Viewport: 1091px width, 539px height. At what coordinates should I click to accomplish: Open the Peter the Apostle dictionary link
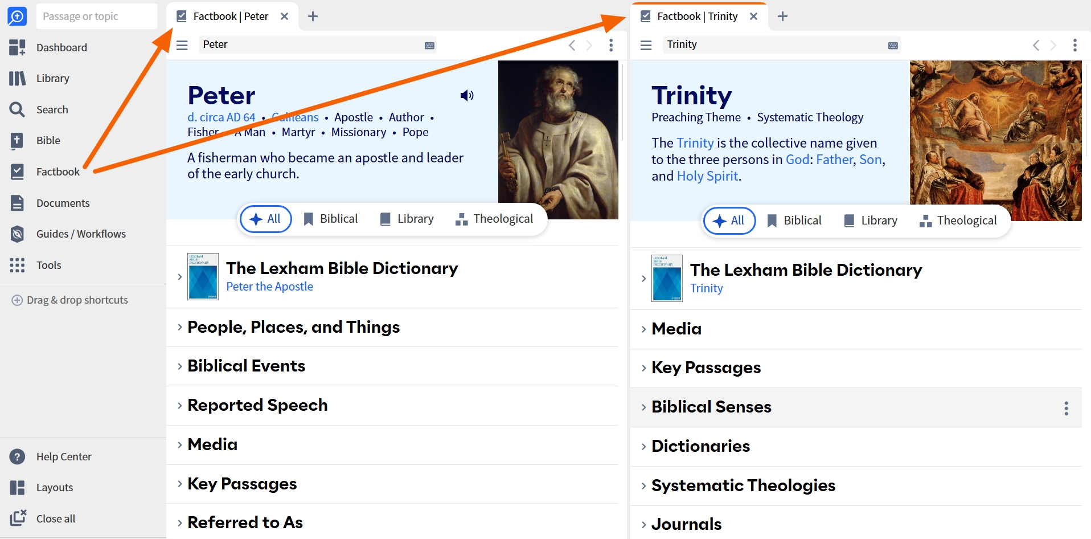(270, 287)
